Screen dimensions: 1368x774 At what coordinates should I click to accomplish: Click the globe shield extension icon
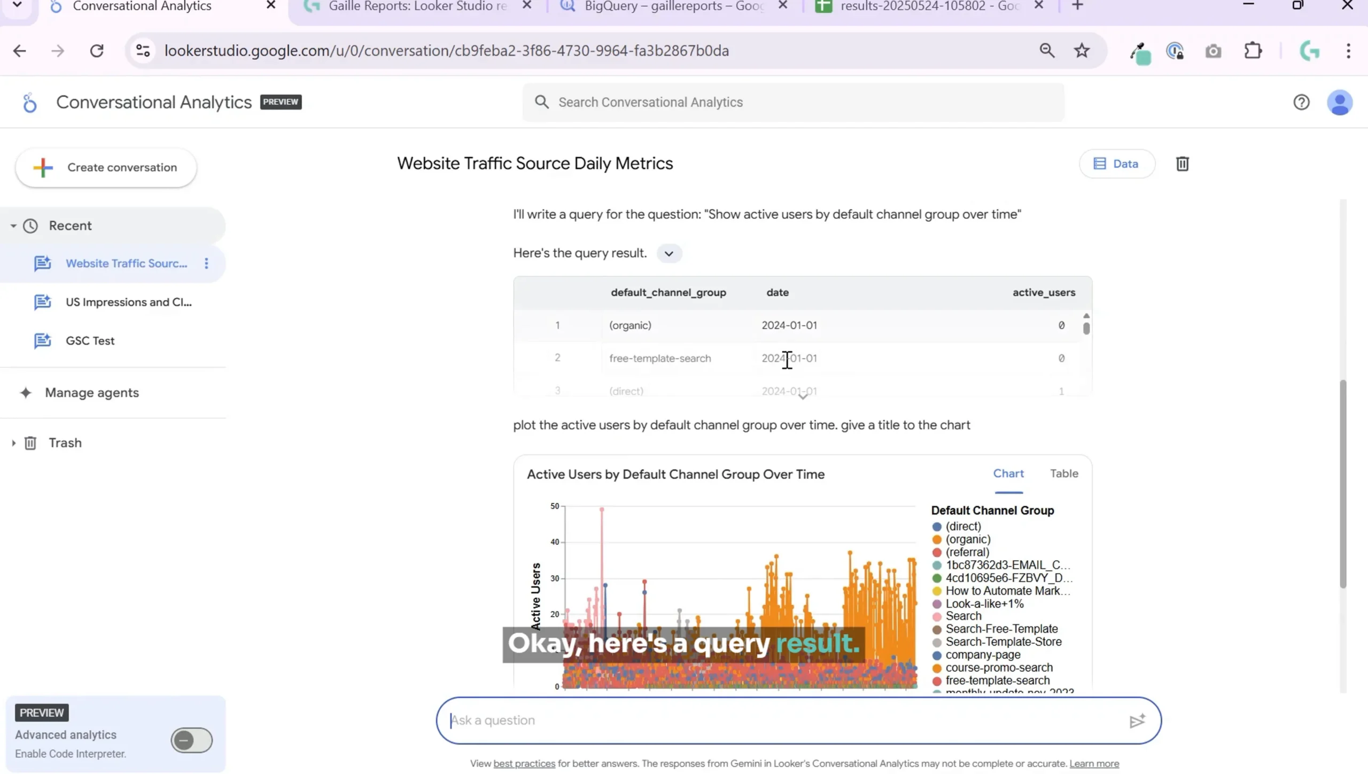tap(1175, 51)
